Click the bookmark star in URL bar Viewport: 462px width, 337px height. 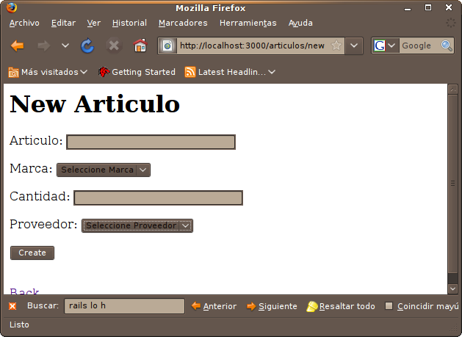(x=336, y=46)
